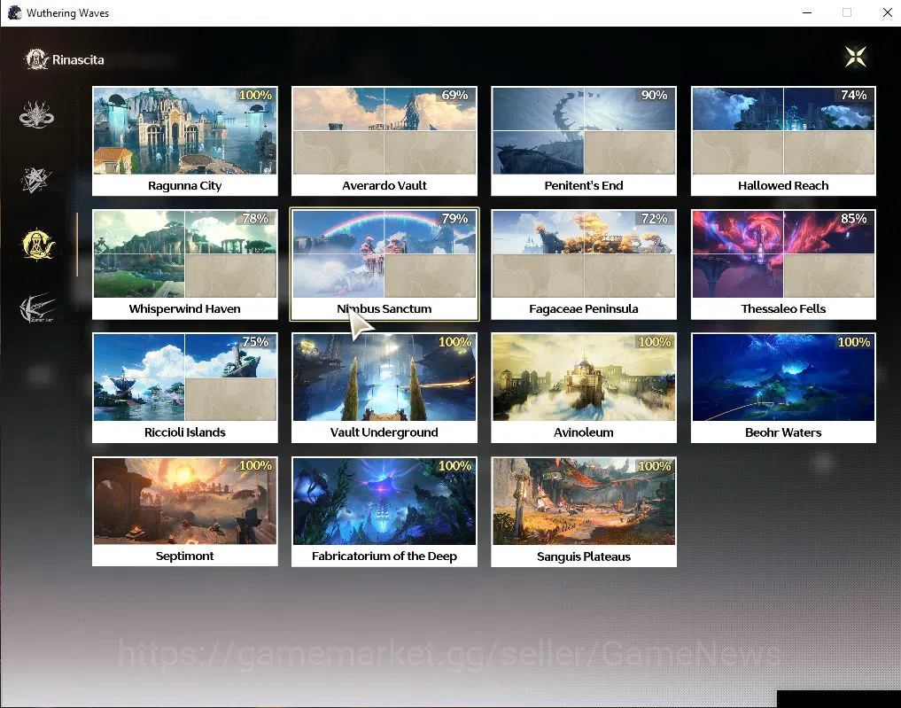Open the Whisperwind Haven card
The width and height of the screenshot is (901, 708).
(x=185, y=264)
